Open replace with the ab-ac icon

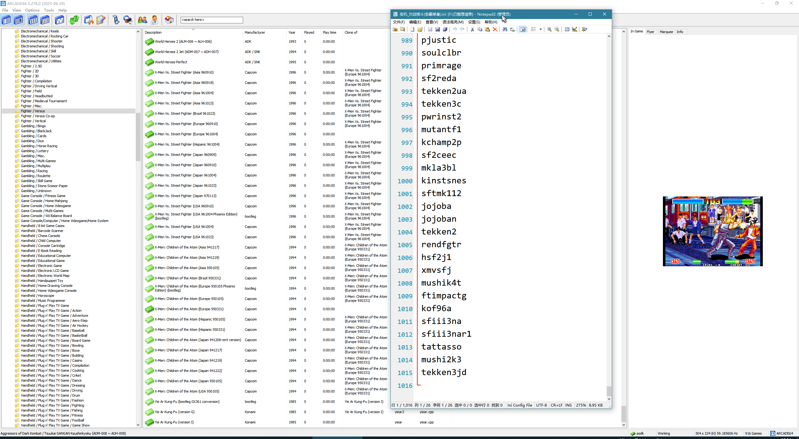click(512, 29)
